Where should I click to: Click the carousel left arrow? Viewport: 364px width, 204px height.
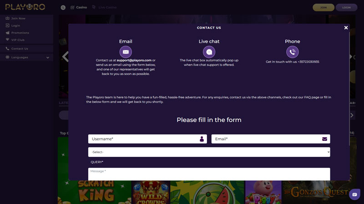click(65, 57)
